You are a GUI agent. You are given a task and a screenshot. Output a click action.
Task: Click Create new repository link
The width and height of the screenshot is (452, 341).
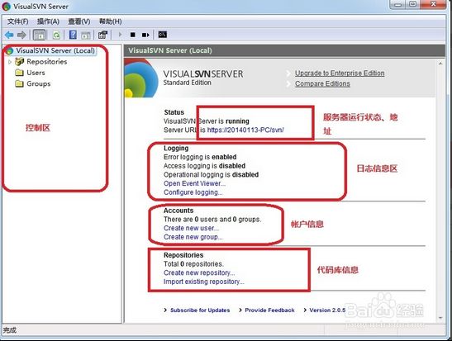click(199, 272)
